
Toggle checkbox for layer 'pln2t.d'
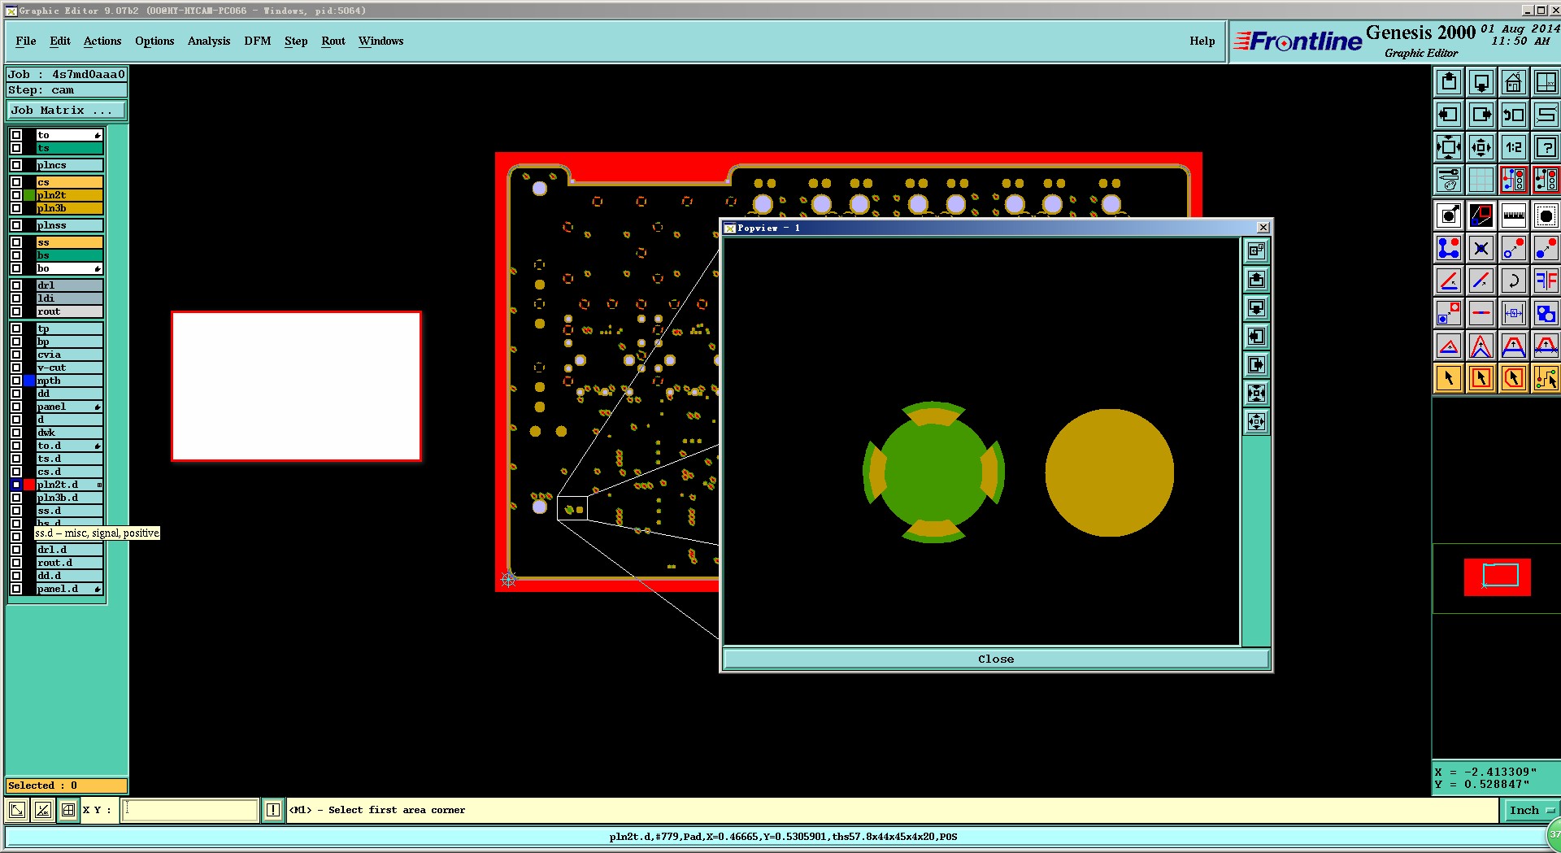16,485
